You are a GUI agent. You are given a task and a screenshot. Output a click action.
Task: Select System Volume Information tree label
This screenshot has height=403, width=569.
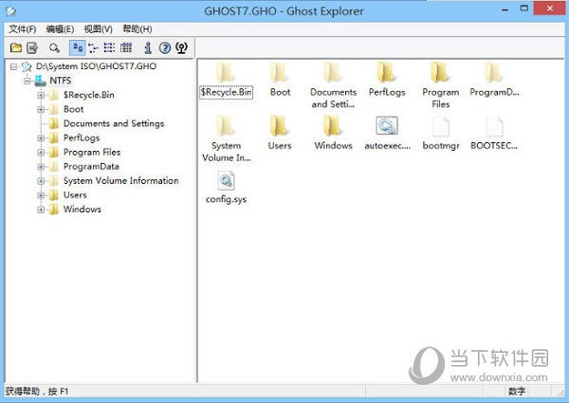pyautogui.click(x=120, y=181)
